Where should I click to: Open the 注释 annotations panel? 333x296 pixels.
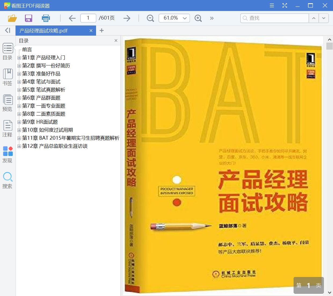click(x=8, y=128)
